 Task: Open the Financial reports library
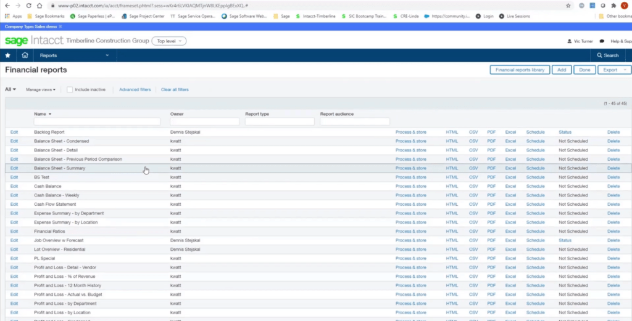click(x=520, y=70)
